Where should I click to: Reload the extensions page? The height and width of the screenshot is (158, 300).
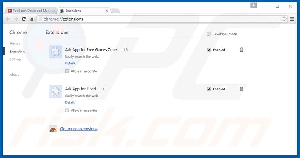pyautogui.click(x=24, y=19)
